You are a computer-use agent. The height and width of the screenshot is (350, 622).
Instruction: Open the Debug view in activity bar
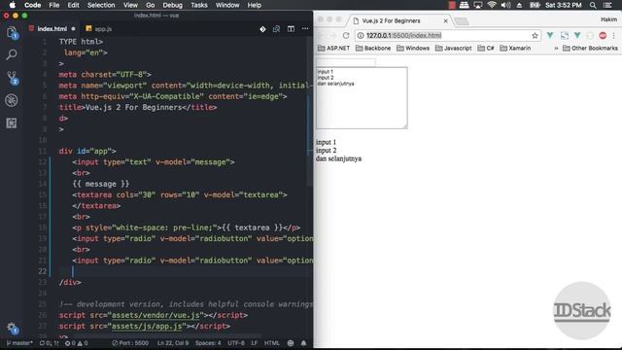(x=12, y=100)
